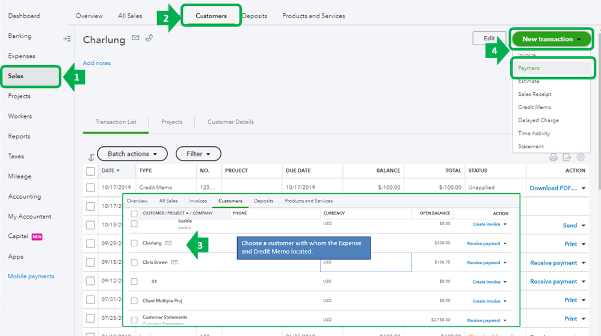
Task: Expand arrow beside Chris Brown Receive payment
Action: [x=505, y=263]
